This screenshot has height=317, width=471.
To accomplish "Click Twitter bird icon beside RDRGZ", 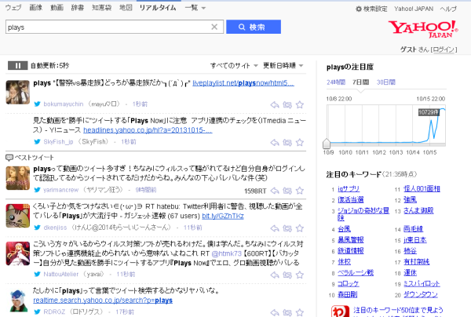I will [x=37, y=312].
